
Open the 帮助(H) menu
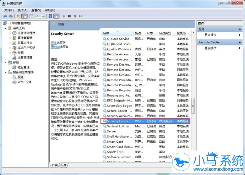tap(50, 10)
